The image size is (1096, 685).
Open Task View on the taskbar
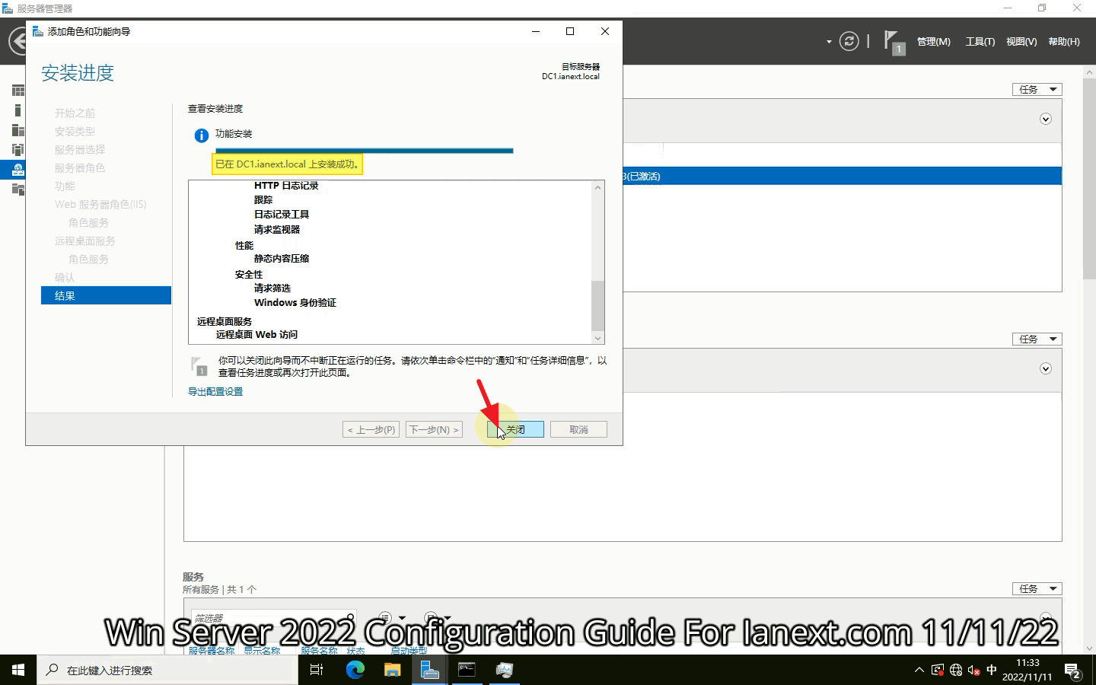pos(317,670)
